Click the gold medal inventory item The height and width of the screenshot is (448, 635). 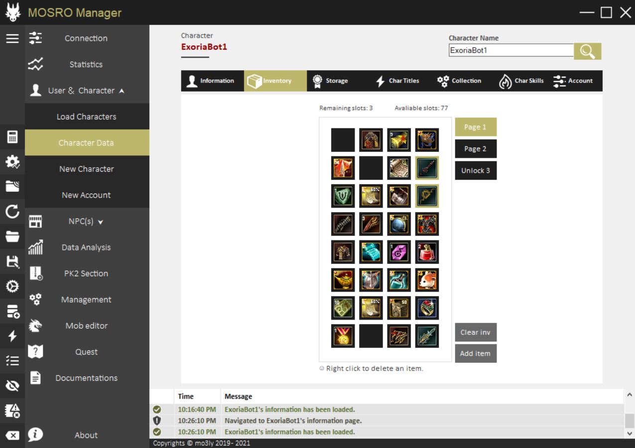[343, 336]
